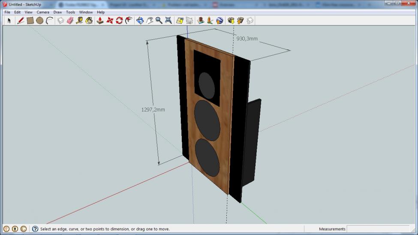418x235 pixels.
Task: Choose the Offset tool
Action: [129, 21]
